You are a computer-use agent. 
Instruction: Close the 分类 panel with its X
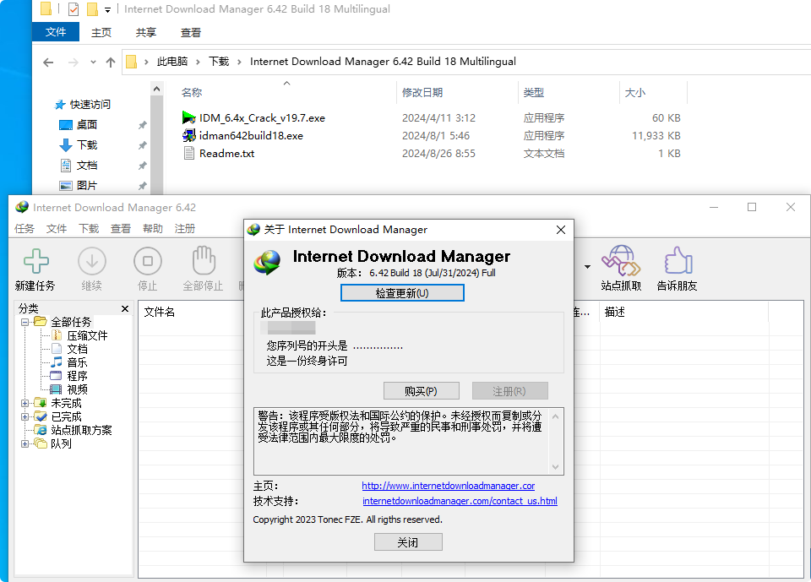point(124,308)
